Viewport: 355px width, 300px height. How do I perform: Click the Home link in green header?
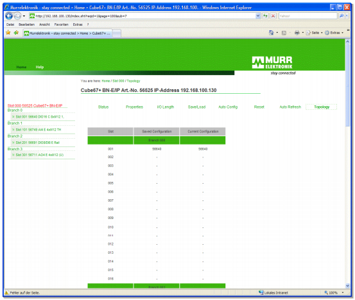coord(21,67)
